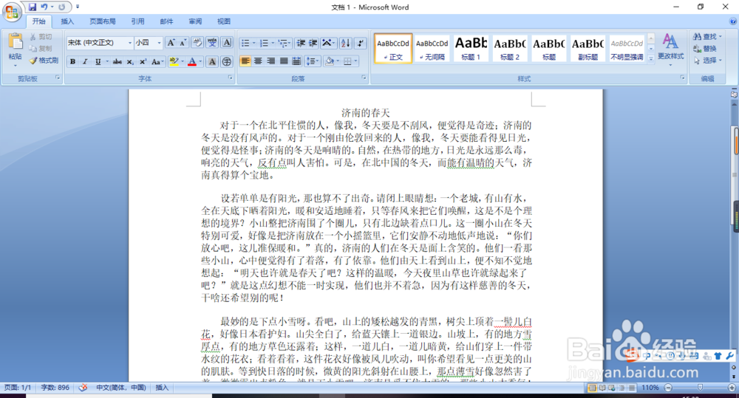Click 更改样式 (Change Styles)

point(671,49)
